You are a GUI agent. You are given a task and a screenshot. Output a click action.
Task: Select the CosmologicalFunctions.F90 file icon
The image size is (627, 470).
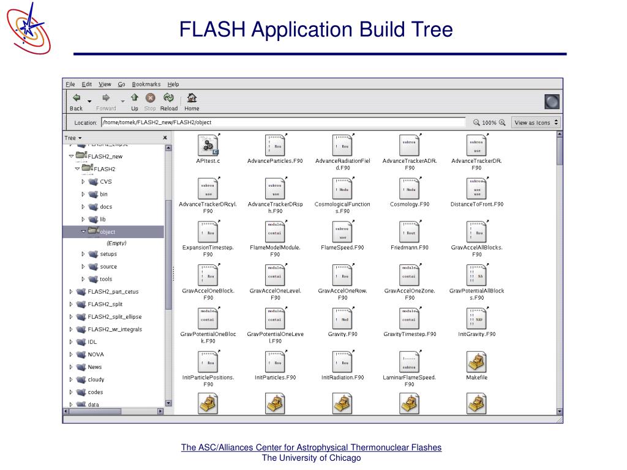click(342, 188)
